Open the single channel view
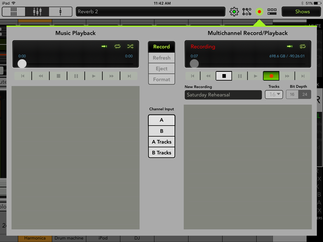Screen dimensions: 323x242 tap(60, 12)
